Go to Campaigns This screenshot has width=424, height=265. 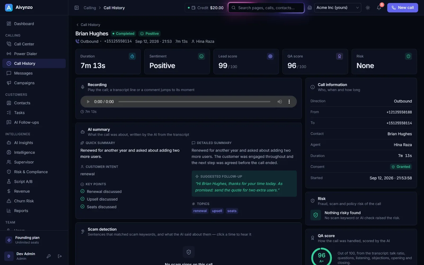pyautogui.click(x=34, y=83)
